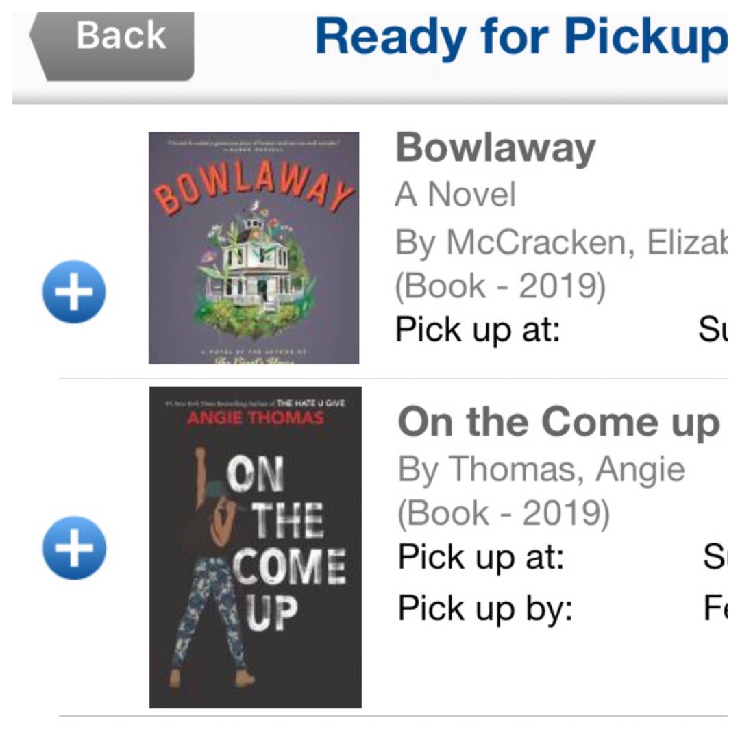Click the 'Pick up by:' label
Screen dimensions: 740x740
485,607
